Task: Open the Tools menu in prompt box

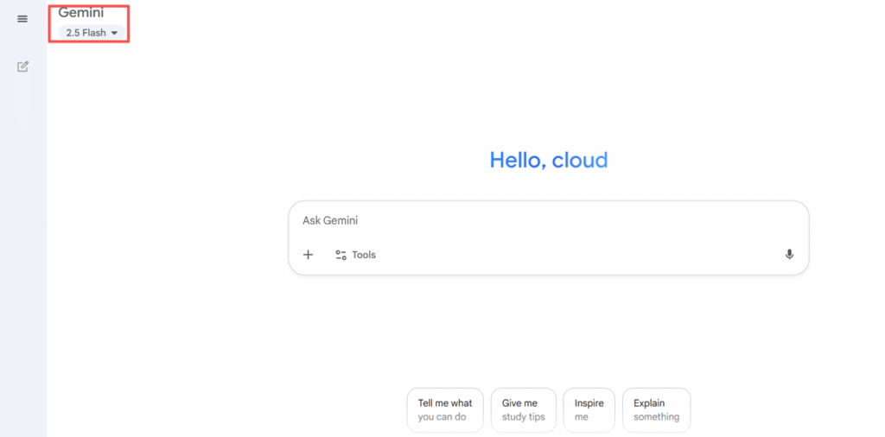Action: pos(355,255)
